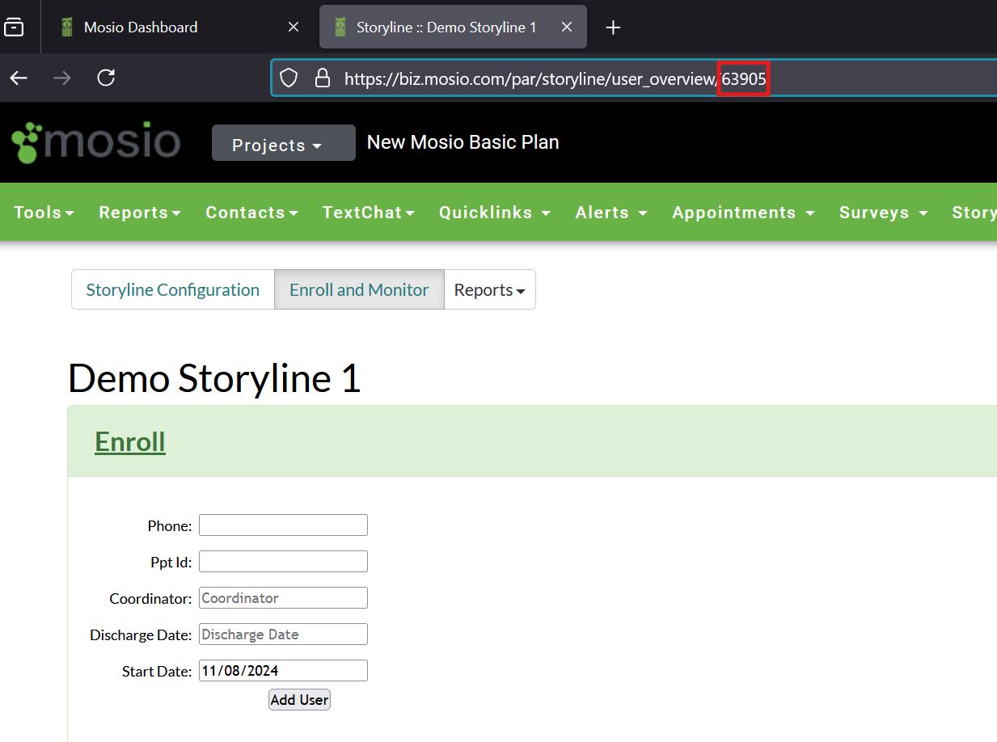Click the Add User button

(299, 699)
